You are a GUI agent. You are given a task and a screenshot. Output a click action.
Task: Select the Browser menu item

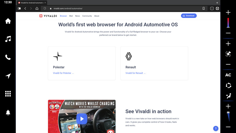(63, 16)
